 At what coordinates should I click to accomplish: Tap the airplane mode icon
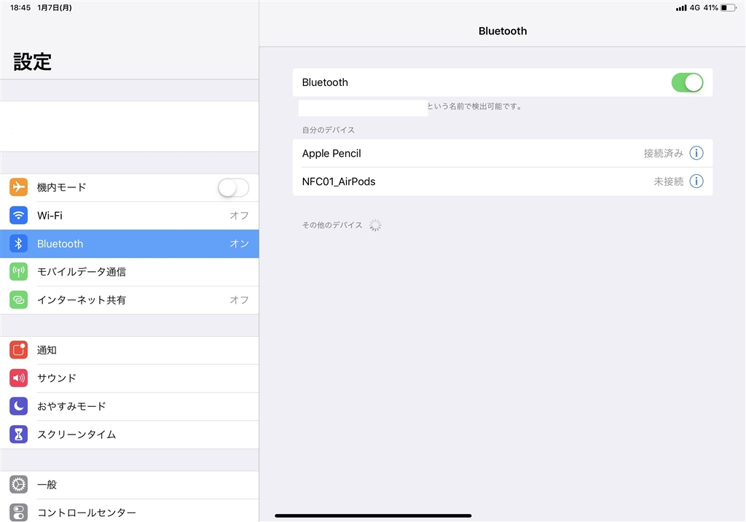coord(18,187)
